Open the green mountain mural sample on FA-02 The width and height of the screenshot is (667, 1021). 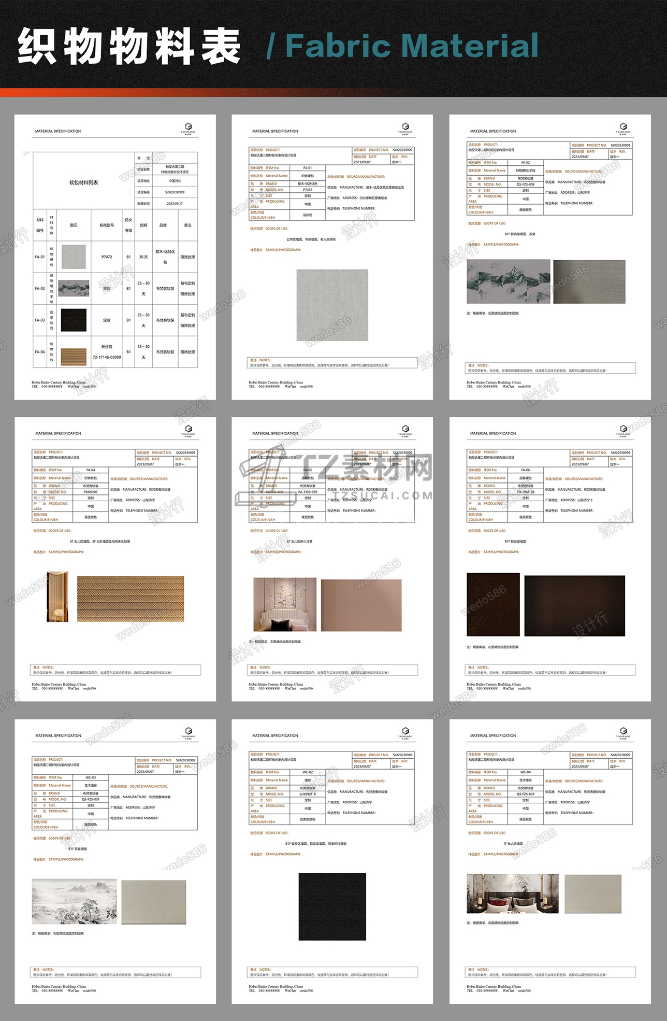coord(509,281)
